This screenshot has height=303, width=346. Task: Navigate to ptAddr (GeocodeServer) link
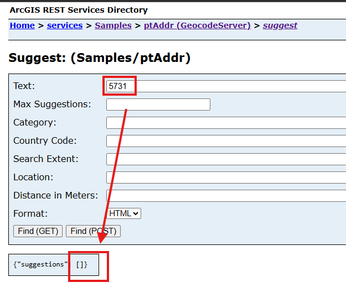click(197, 25)
